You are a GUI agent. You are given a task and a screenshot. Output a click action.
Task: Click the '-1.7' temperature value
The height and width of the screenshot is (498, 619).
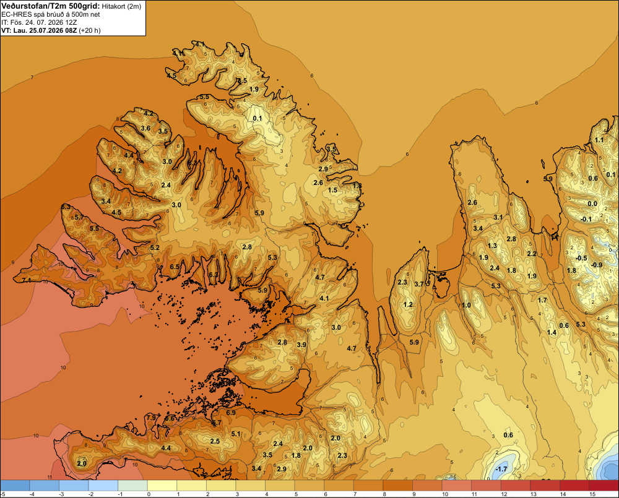(501, 469)
